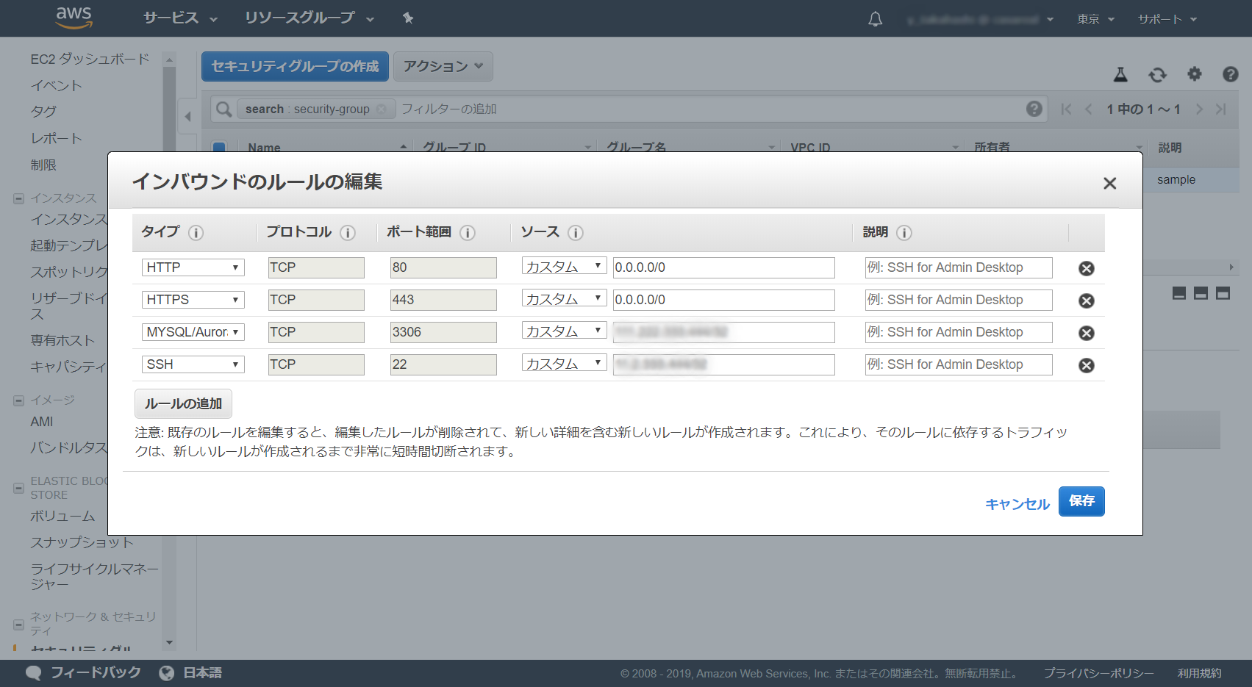Show info for ソース column

(x=576, y=233)
